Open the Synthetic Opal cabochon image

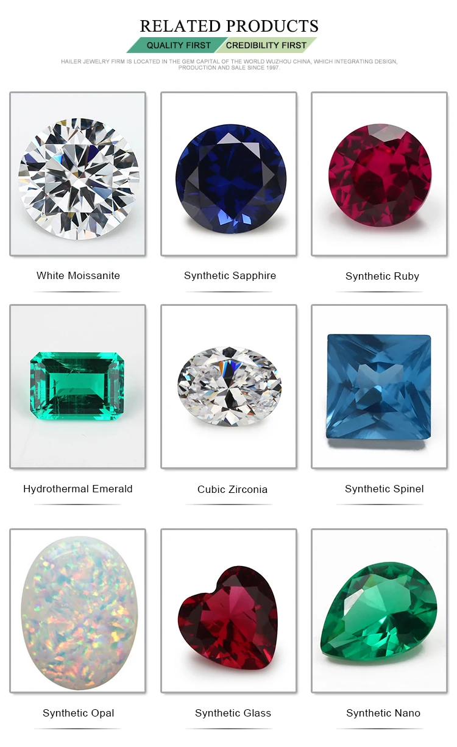tap(77, 611)
